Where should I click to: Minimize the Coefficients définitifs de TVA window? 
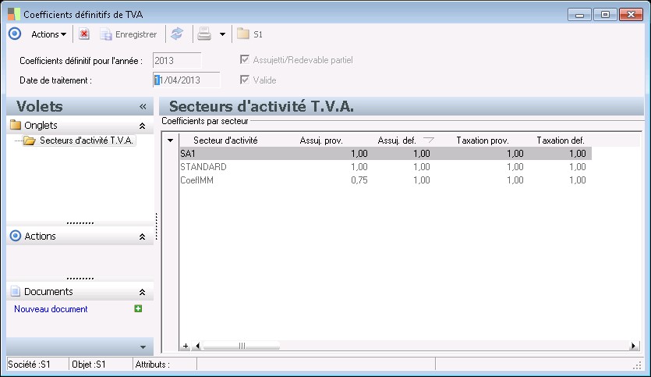click(x=579, y=15)
